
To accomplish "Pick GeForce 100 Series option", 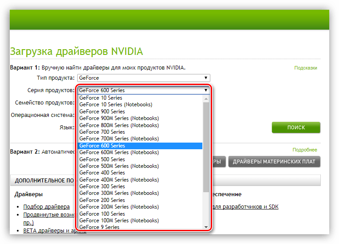I will point(140,214).
